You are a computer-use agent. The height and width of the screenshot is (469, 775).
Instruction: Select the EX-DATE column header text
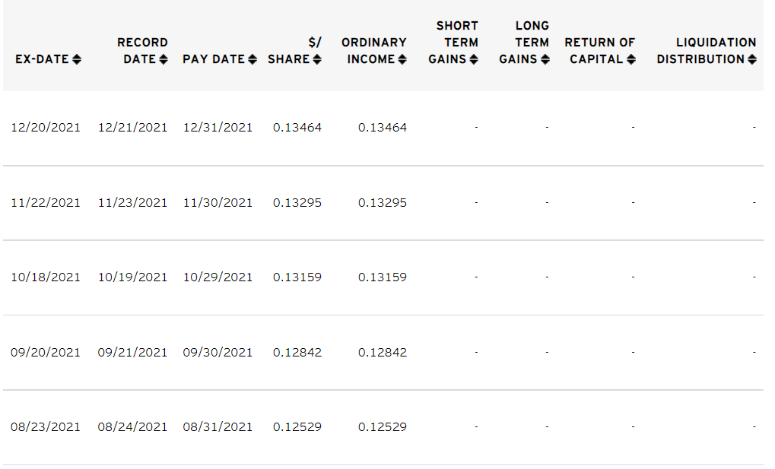(x=42, y=59)
